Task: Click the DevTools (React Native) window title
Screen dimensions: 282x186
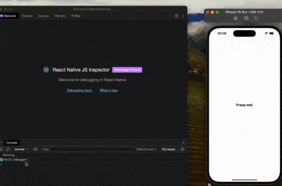Action: [x=92, y=9]
